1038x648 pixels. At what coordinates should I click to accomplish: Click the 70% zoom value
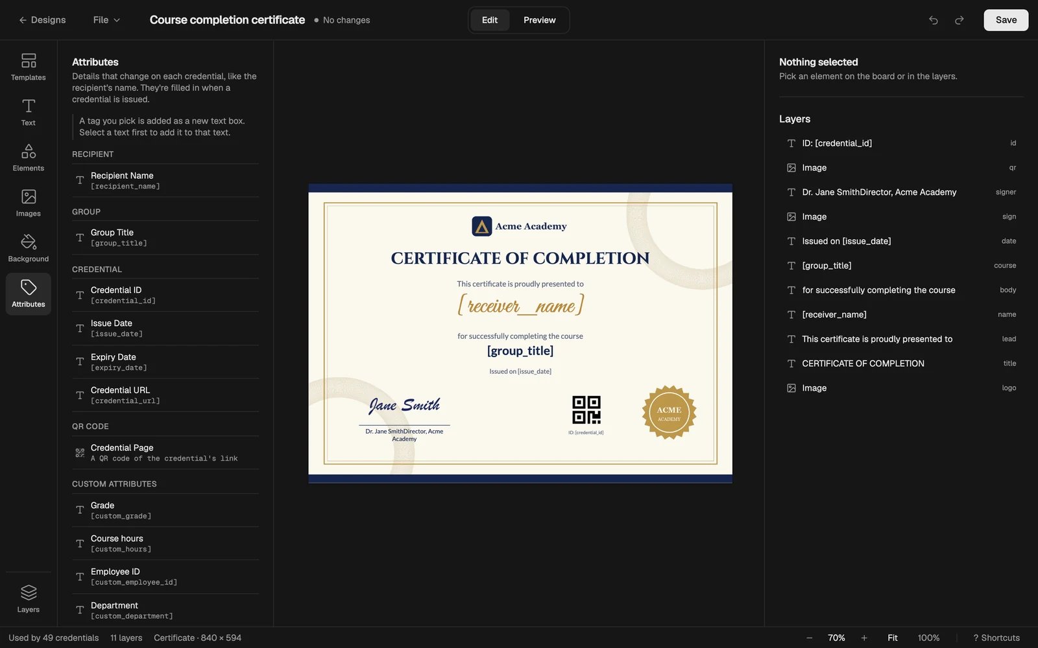point(836,638)
